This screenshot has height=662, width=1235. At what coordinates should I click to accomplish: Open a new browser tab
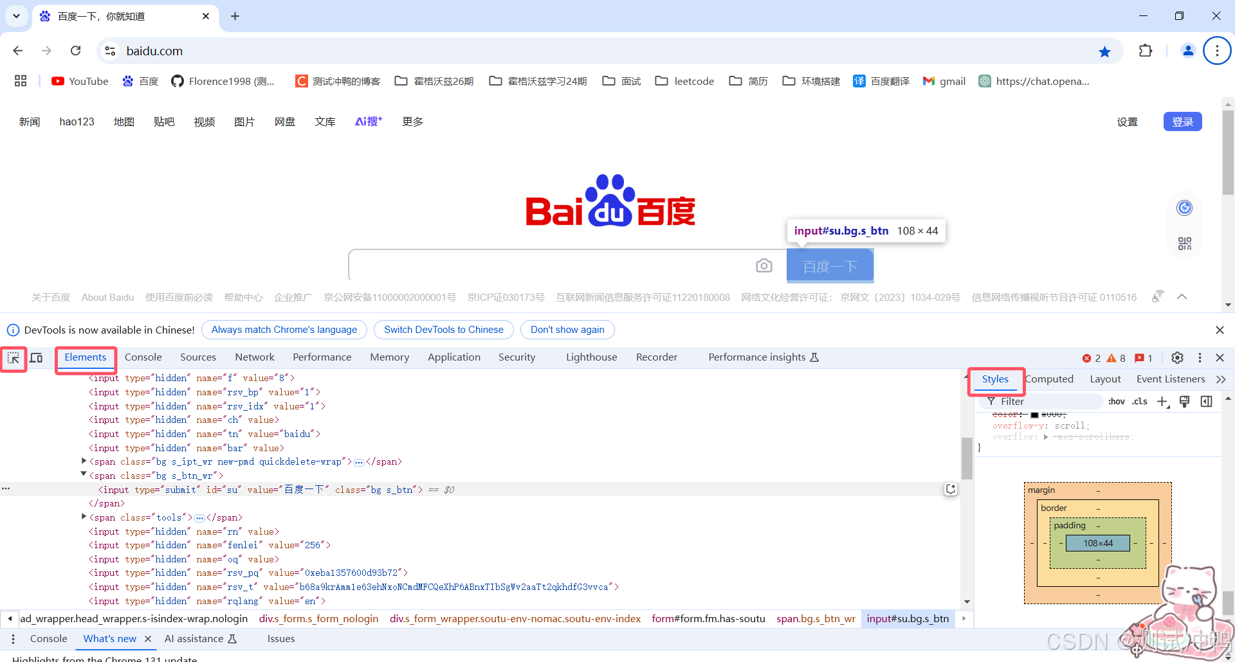[x=235, y=16]
